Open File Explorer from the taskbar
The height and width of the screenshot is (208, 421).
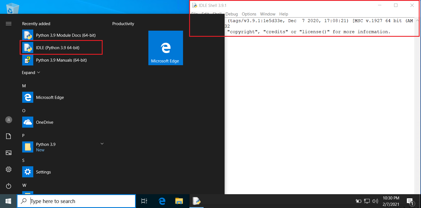click(x=179, y=201)
